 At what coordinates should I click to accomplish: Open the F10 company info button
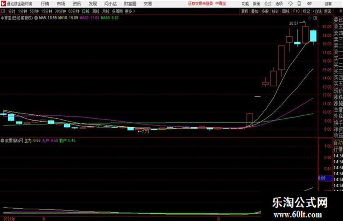(296, 11)
